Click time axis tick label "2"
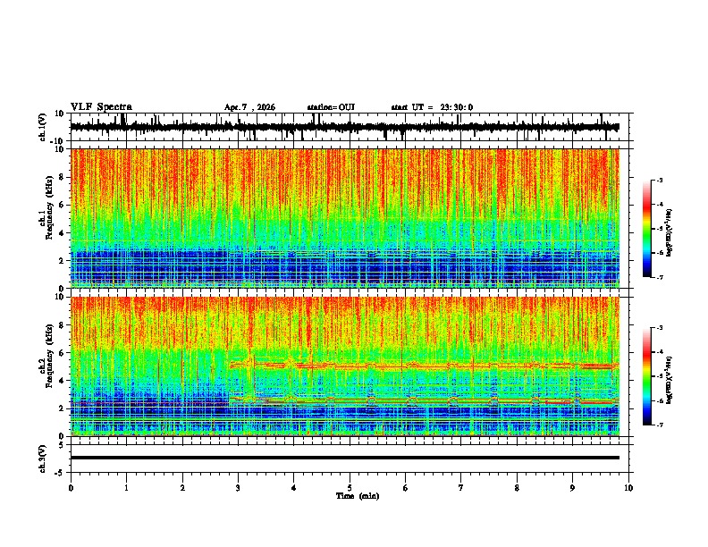 tap(182, 488)
